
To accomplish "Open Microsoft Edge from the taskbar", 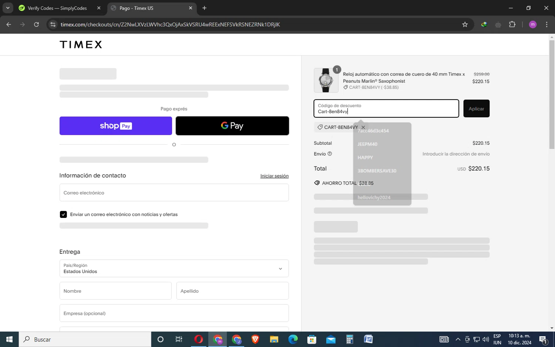I will [x=293, y=339].
